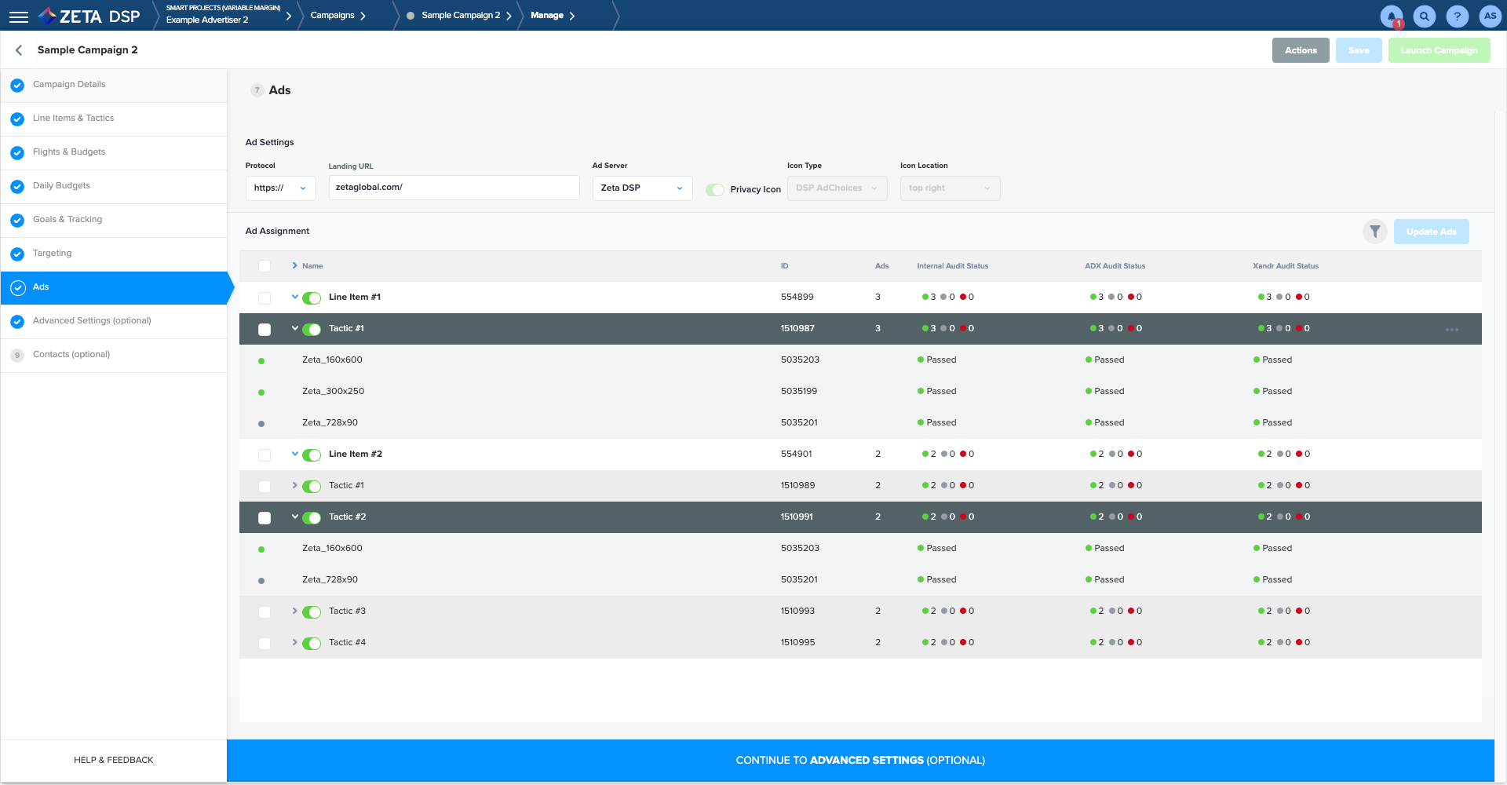1507x785 pixels.
Task: Open the AS user profile avatar
Action: pyautogui.click(x=1490, y=16)
